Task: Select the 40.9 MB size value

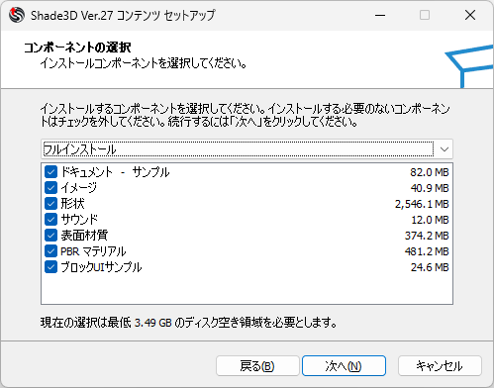Action: [x=430, y=188]
